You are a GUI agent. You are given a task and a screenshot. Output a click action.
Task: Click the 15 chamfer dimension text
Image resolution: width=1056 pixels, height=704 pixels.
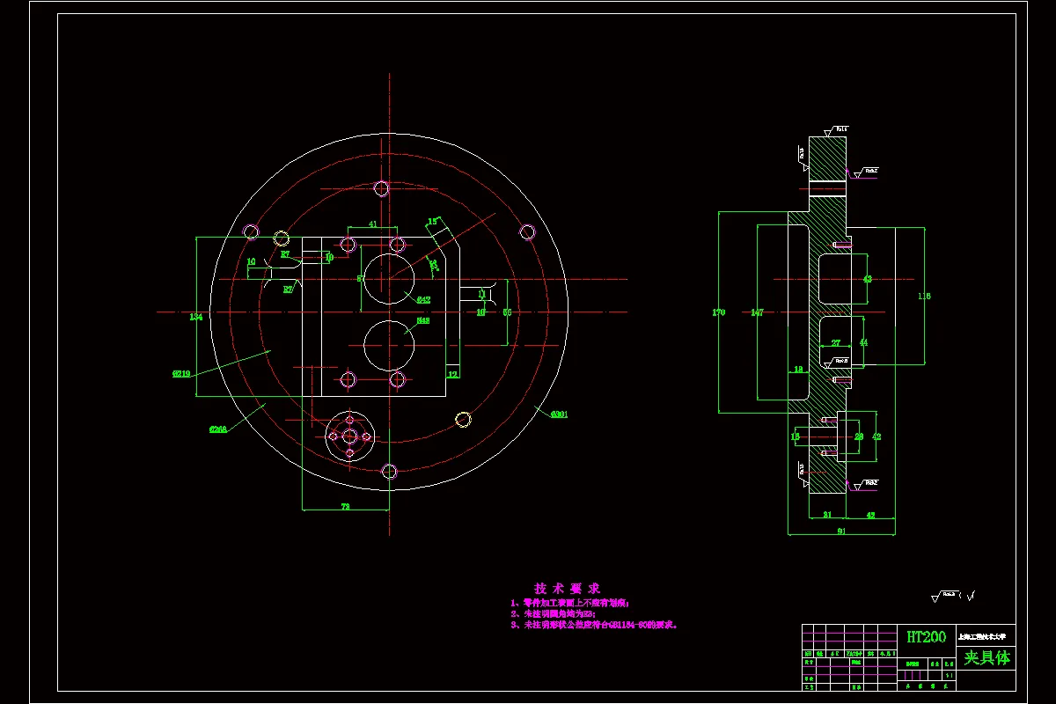click(x=432, y=221)
